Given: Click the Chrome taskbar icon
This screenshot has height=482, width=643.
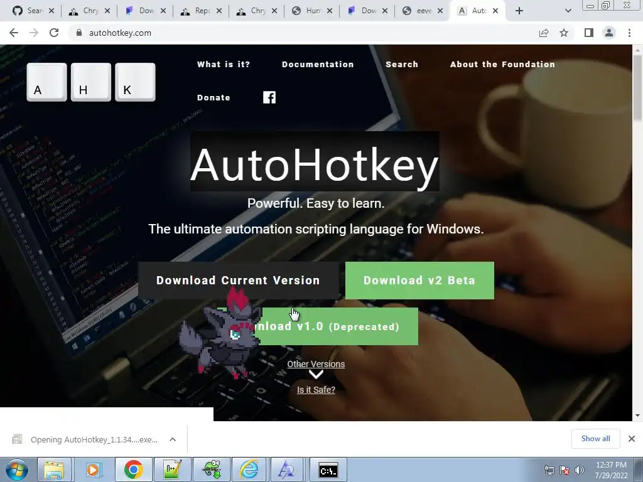Looking at the screenshot, I should (x=133, y=469).
